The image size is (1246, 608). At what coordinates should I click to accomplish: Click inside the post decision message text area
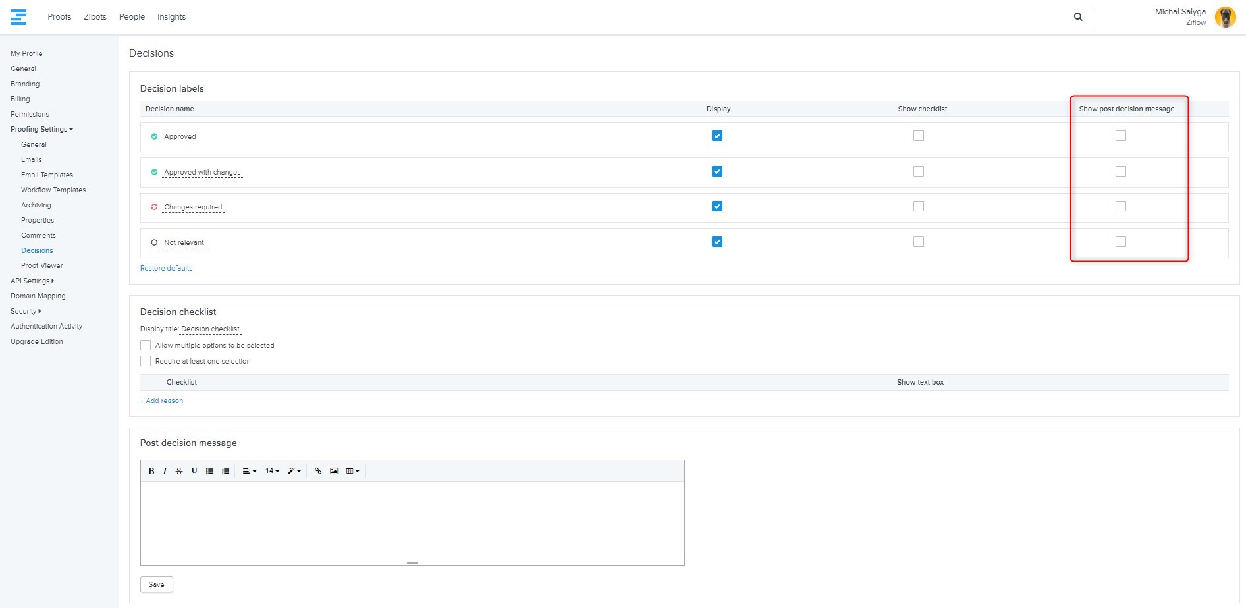[x=412, y=520]
